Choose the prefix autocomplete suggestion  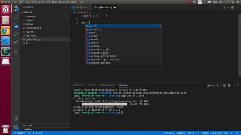pyautogui.click(x=123, y=43)
